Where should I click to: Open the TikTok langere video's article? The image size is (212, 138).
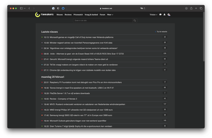tap(83, 65)
